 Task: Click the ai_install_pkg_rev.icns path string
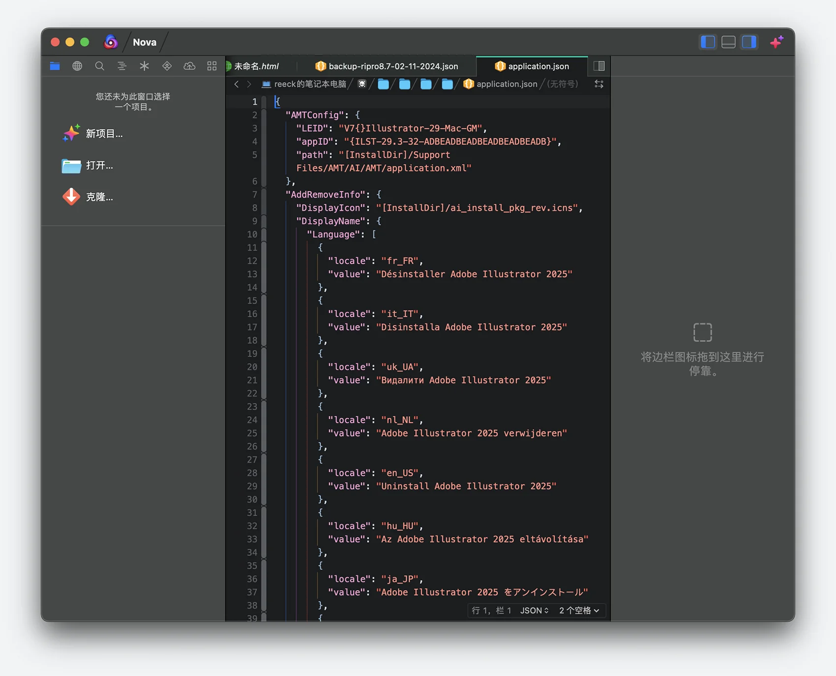pyautogui.click(x=477, y=208)
